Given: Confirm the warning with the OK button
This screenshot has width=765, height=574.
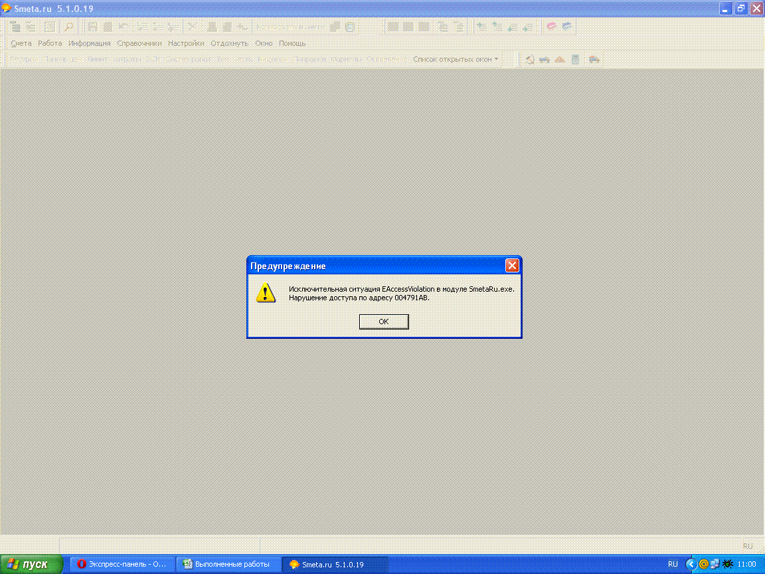Looking at the screenshot, I should click(383, 321).
